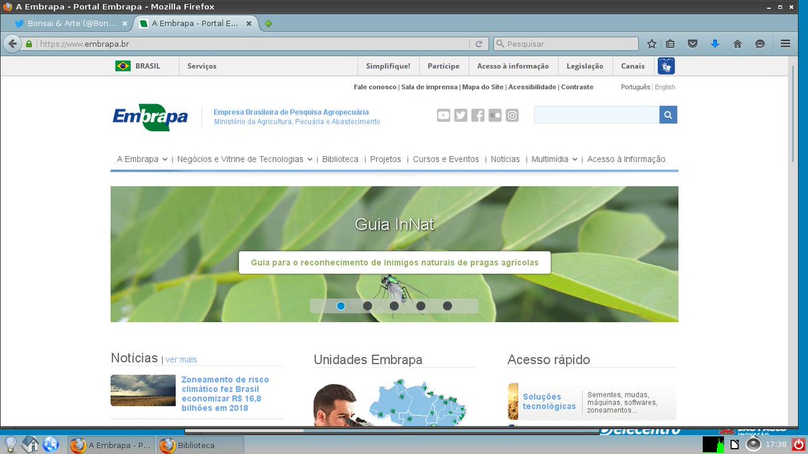This screenshot has width=808, height=454.
Task: Click the green padlock security icon
Action: pyautogui.click(x=29, y=44)
